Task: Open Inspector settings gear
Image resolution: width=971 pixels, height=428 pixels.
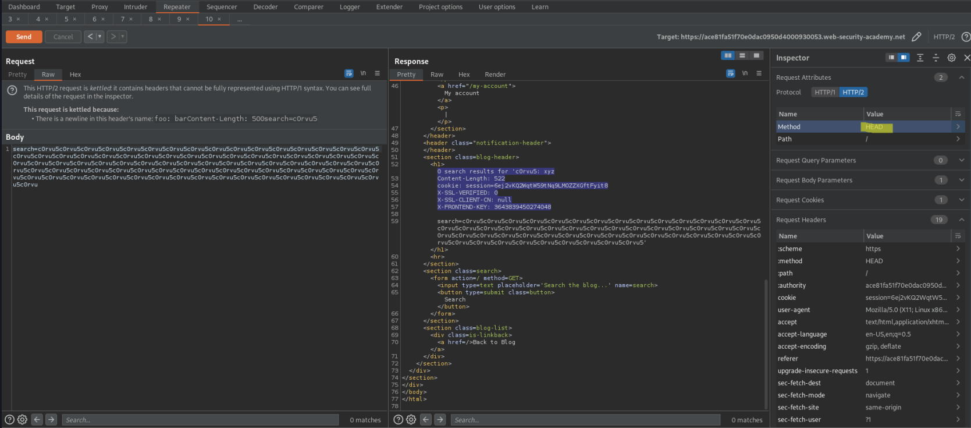Action: pyautogui.click(x=951, y=58)
